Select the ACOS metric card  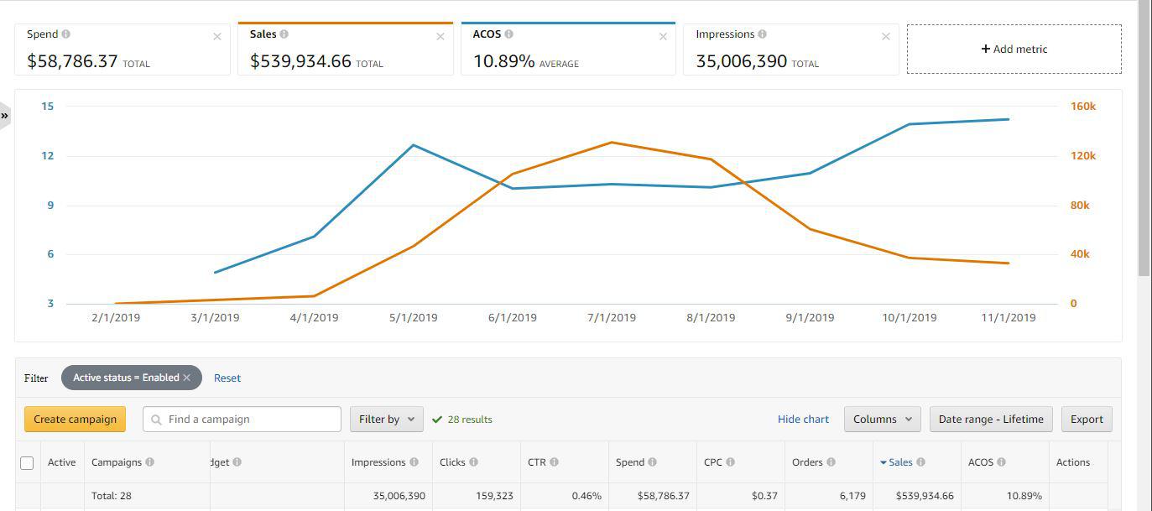[567, 50]
